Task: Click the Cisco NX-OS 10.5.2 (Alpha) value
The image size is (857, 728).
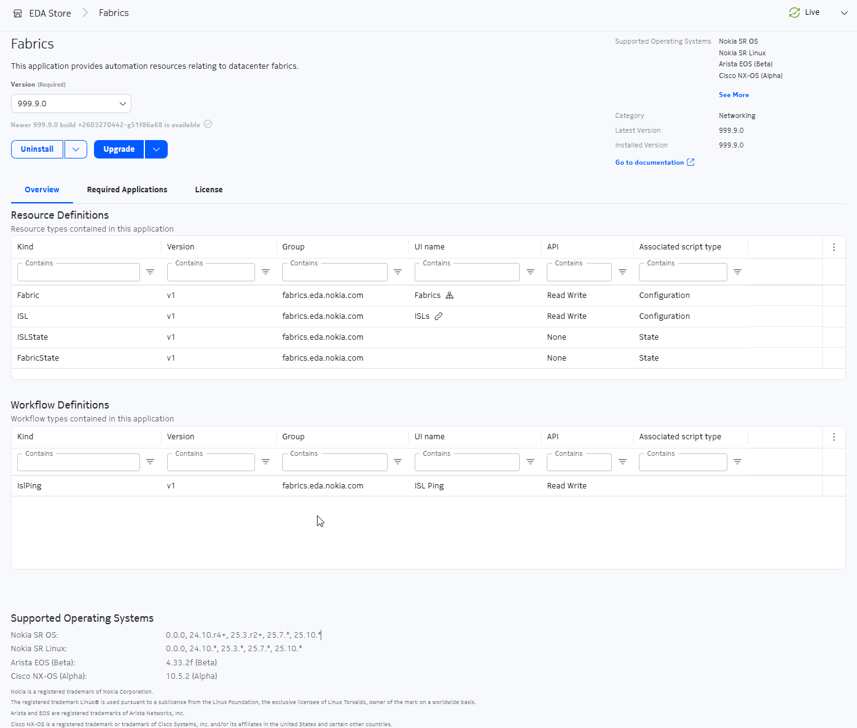Action: click(192, 676)
